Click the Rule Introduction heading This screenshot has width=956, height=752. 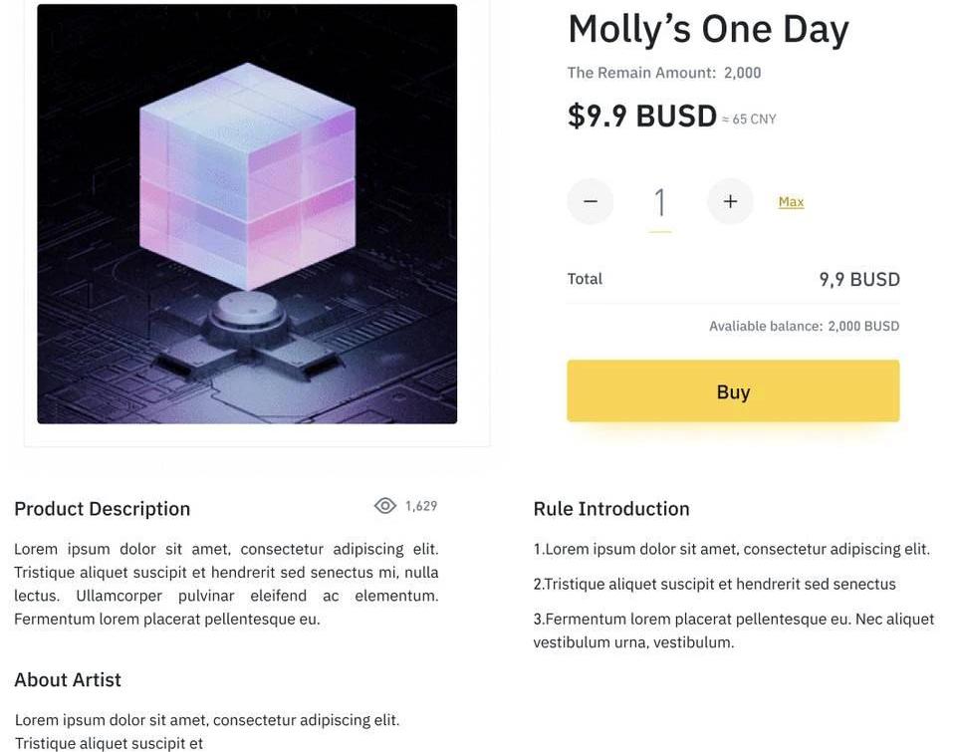611,509
